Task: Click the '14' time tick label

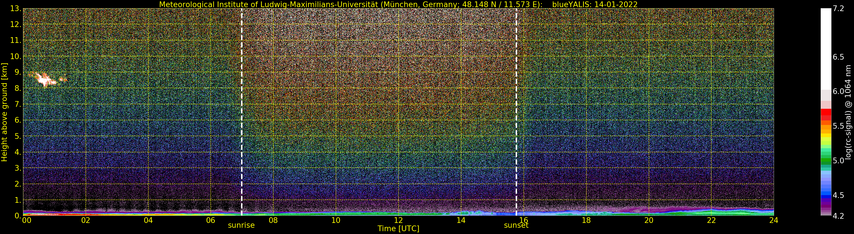Action: tap(461, 220)
